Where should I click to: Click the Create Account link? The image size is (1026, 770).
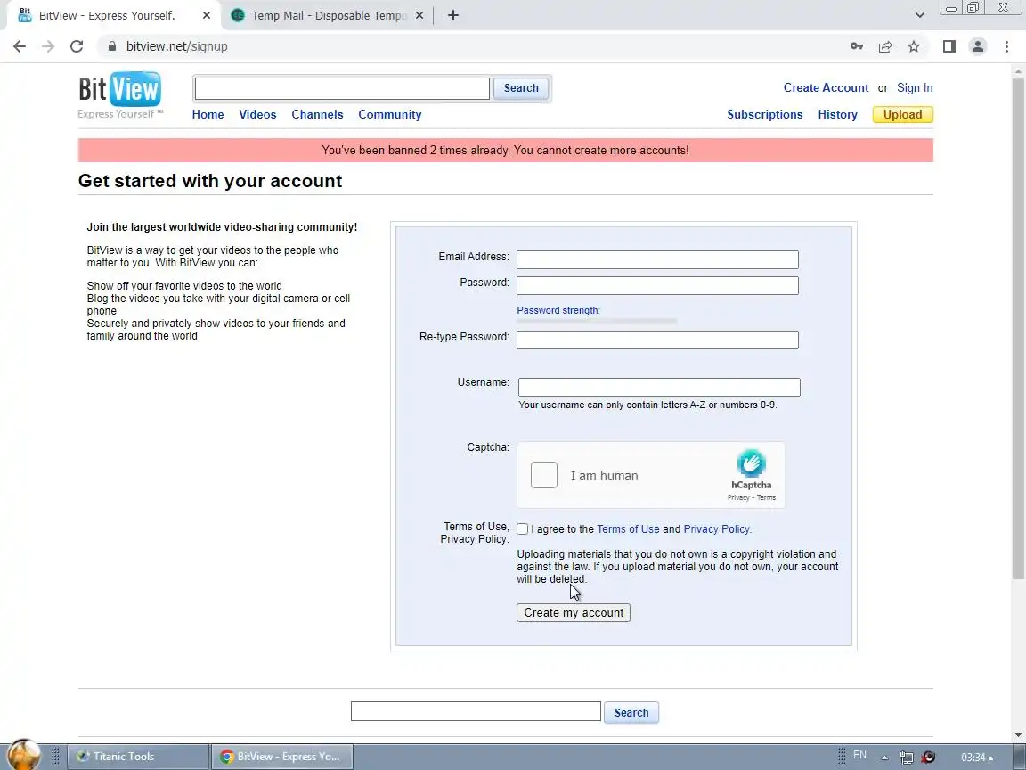click(x=826, y=87)
